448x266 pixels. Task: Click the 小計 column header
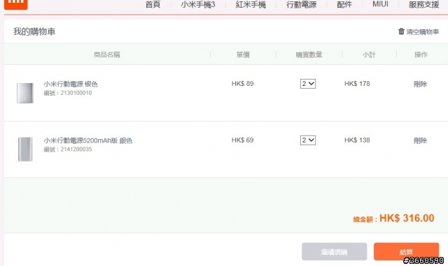(369, 54)
